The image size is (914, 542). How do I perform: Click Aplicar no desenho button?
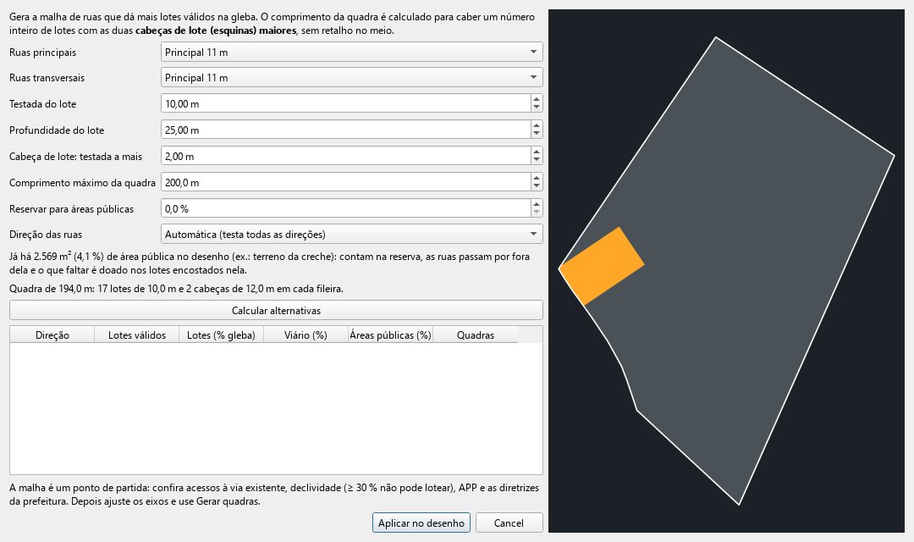pos(421,523)
